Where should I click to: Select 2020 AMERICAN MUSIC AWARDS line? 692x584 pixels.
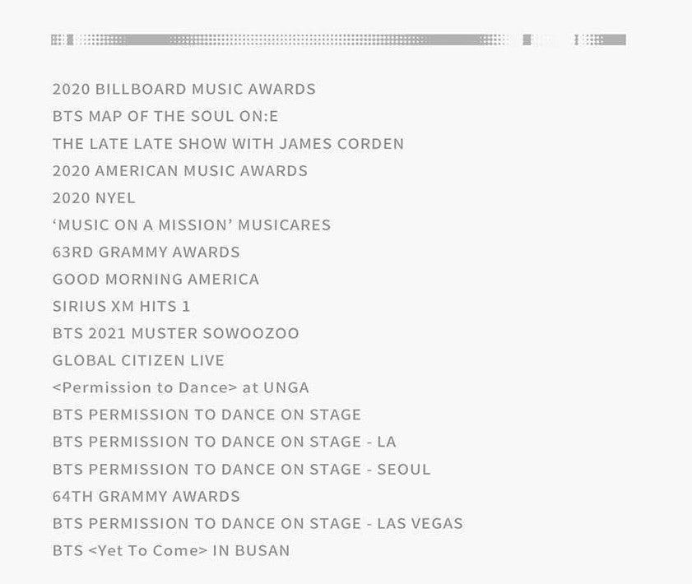(180, 171)
